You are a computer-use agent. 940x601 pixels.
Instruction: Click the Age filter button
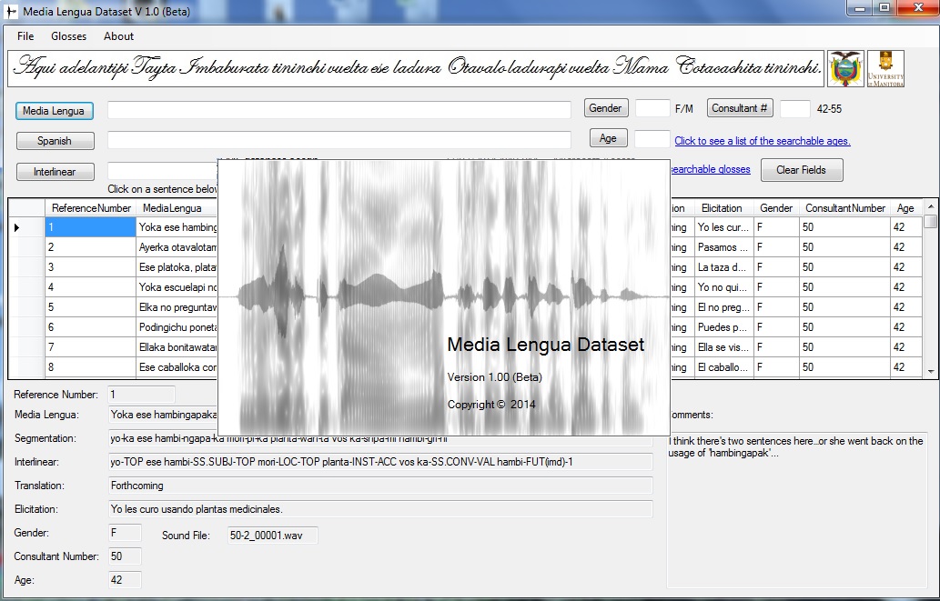tap(608, 138)
